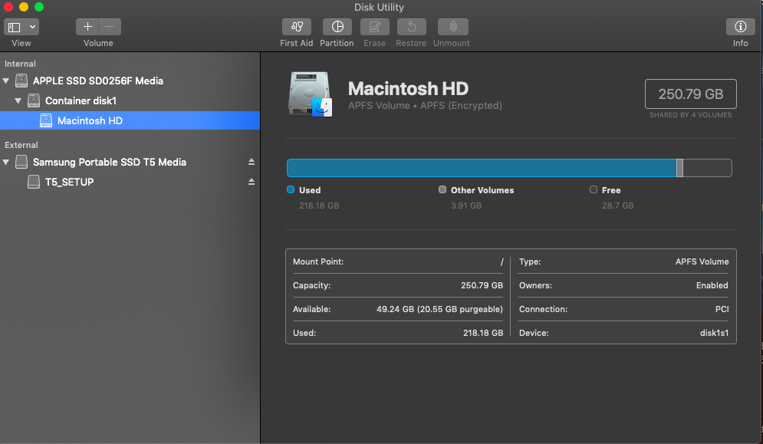
Task: Click the Mount Point slash value
Action: point(502,262)
